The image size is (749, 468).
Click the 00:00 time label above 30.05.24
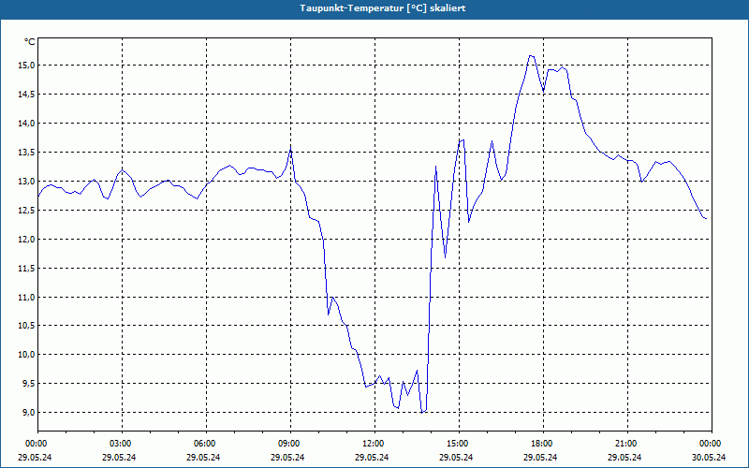(x=712, y=444)
